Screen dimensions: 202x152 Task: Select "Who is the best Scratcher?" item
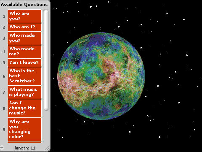(x=24, y=76)
